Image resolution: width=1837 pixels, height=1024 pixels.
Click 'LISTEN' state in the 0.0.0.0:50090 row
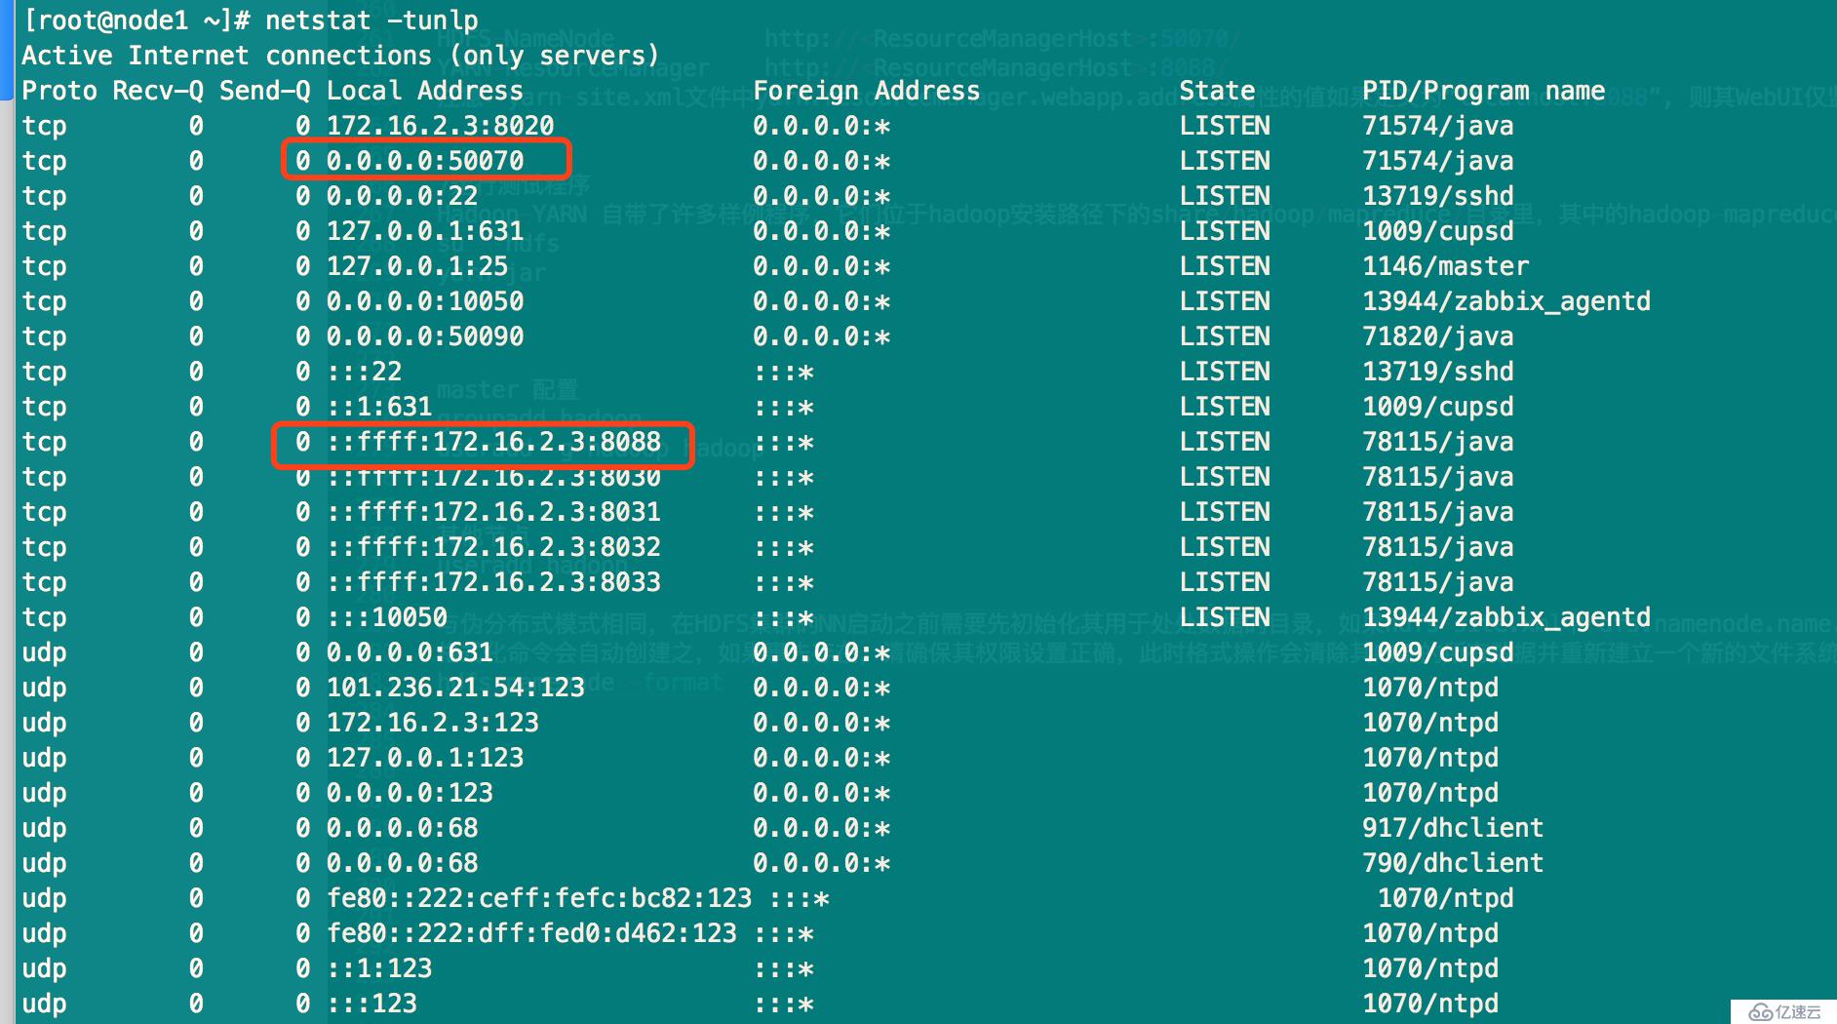pyautogui.click(x=1225, y=336)
